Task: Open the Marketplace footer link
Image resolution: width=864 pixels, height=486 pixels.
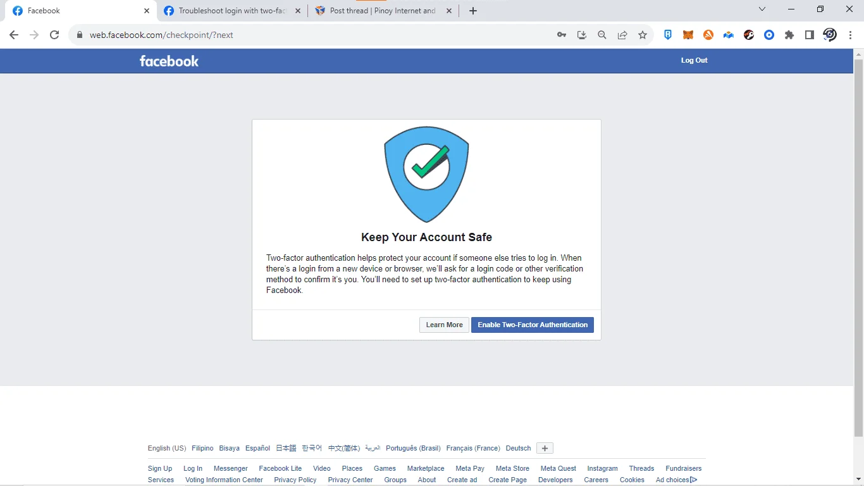Action: click(426, 468)
